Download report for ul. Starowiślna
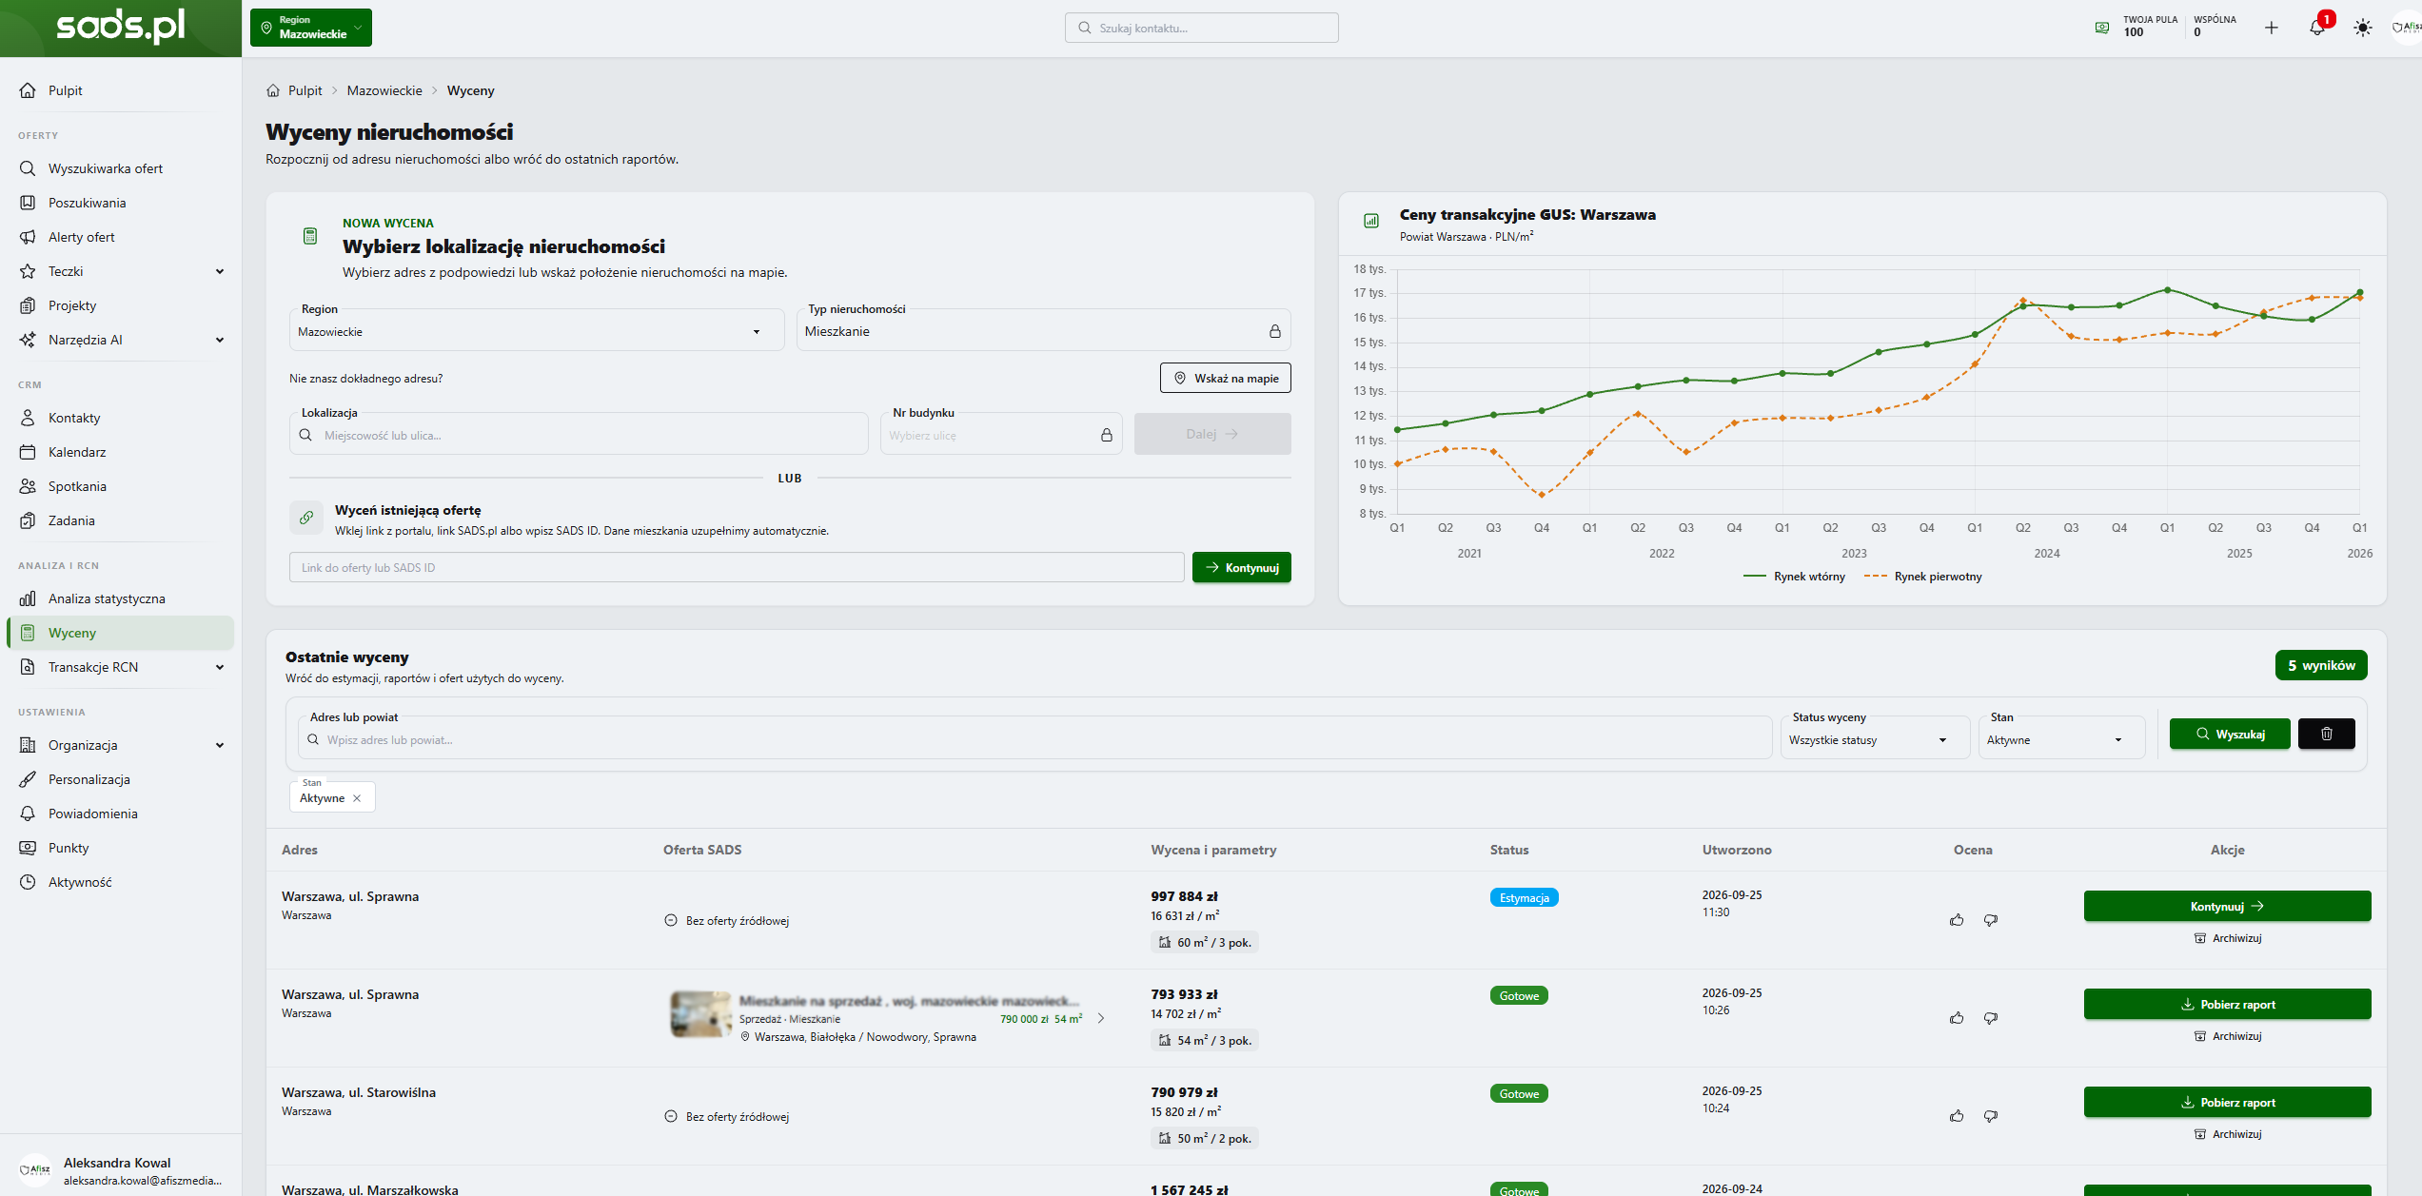 2227,1102
